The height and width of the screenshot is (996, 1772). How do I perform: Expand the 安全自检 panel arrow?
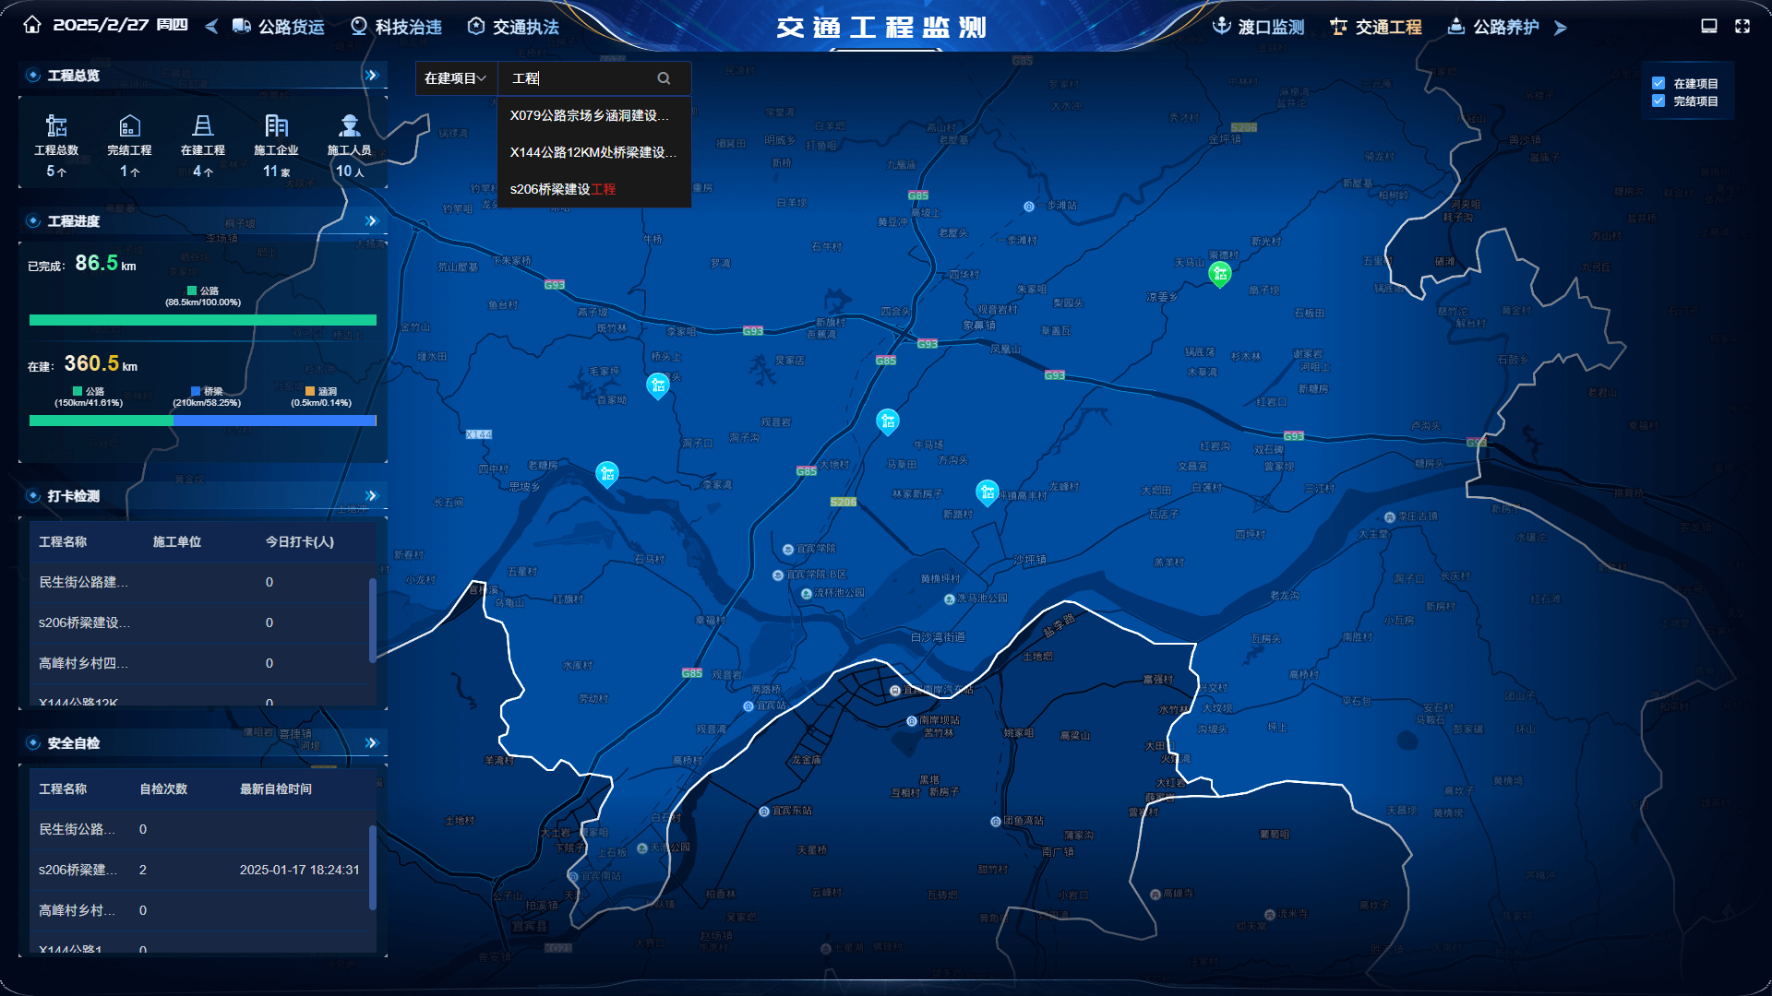[x=371, y=742]
